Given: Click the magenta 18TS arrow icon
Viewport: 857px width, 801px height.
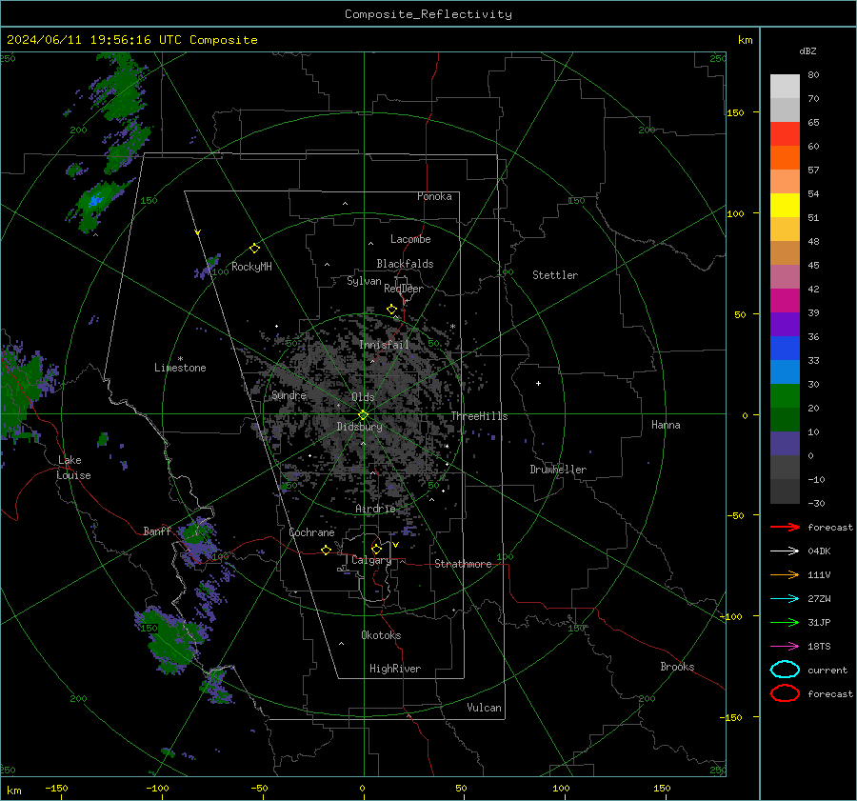Looking at the screenshot, I should [x=785, y=647].
